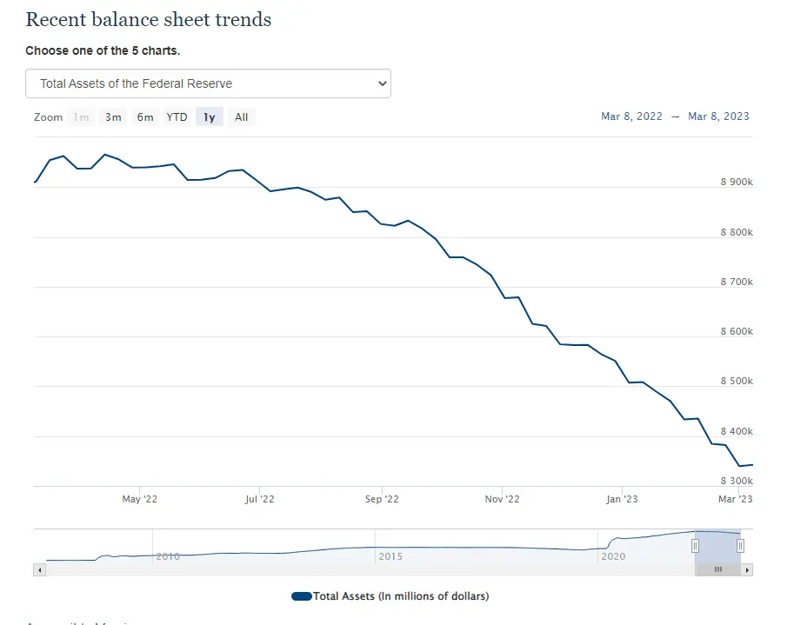This screenshot has width=787, height=625.
Task: Select the 6m zoom range
Action: pyautogui.click(x=145, y=117)
